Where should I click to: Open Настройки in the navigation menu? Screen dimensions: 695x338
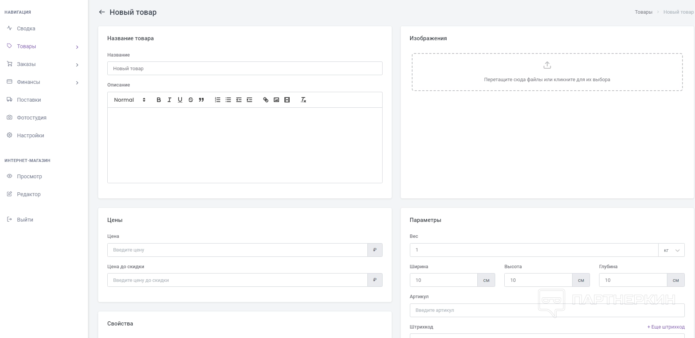pyautogui.click(x=30, y=135)
